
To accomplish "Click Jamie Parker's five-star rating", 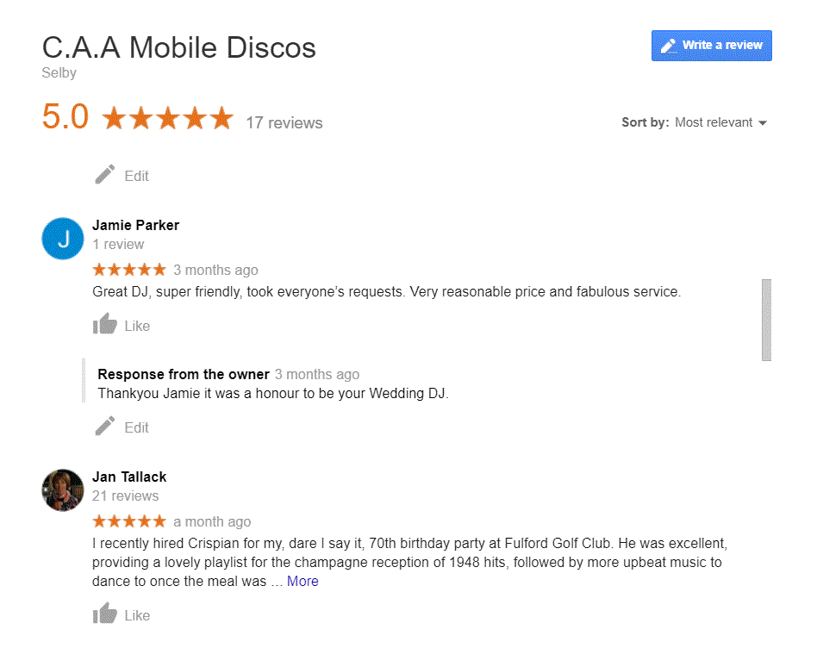I will tap(129, 270).
